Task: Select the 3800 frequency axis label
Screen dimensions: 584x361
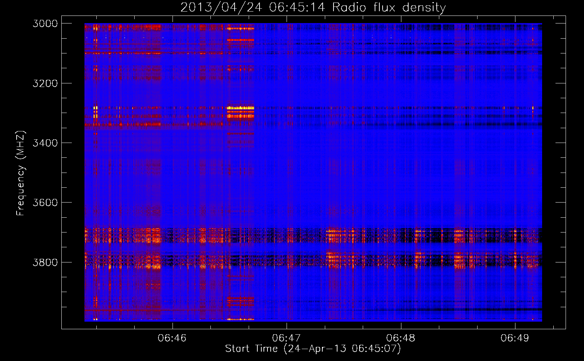Action: tap(45, 262)
